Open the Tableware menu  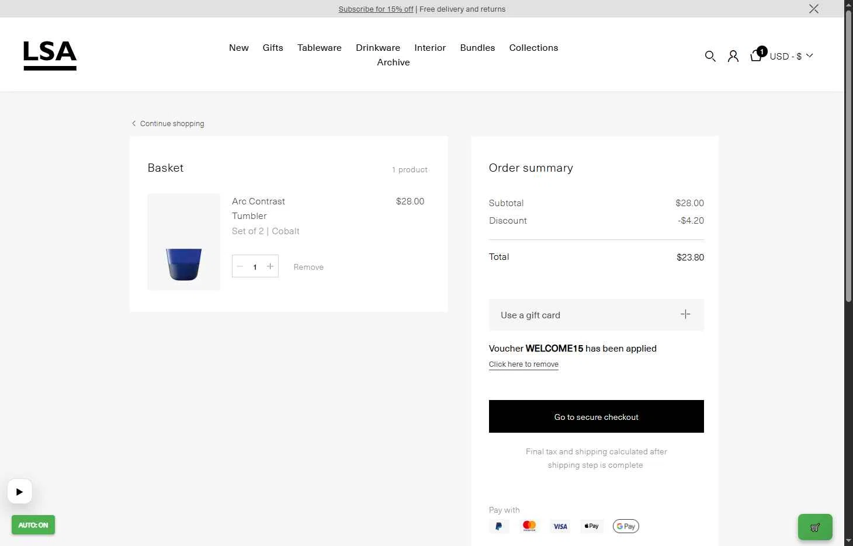pyautogui.click(x=319, y=48)
